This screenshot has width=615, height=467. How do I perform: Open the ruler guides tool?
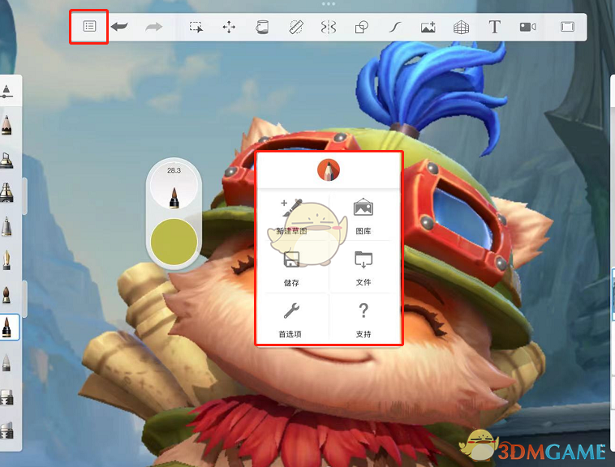(296, 27)
